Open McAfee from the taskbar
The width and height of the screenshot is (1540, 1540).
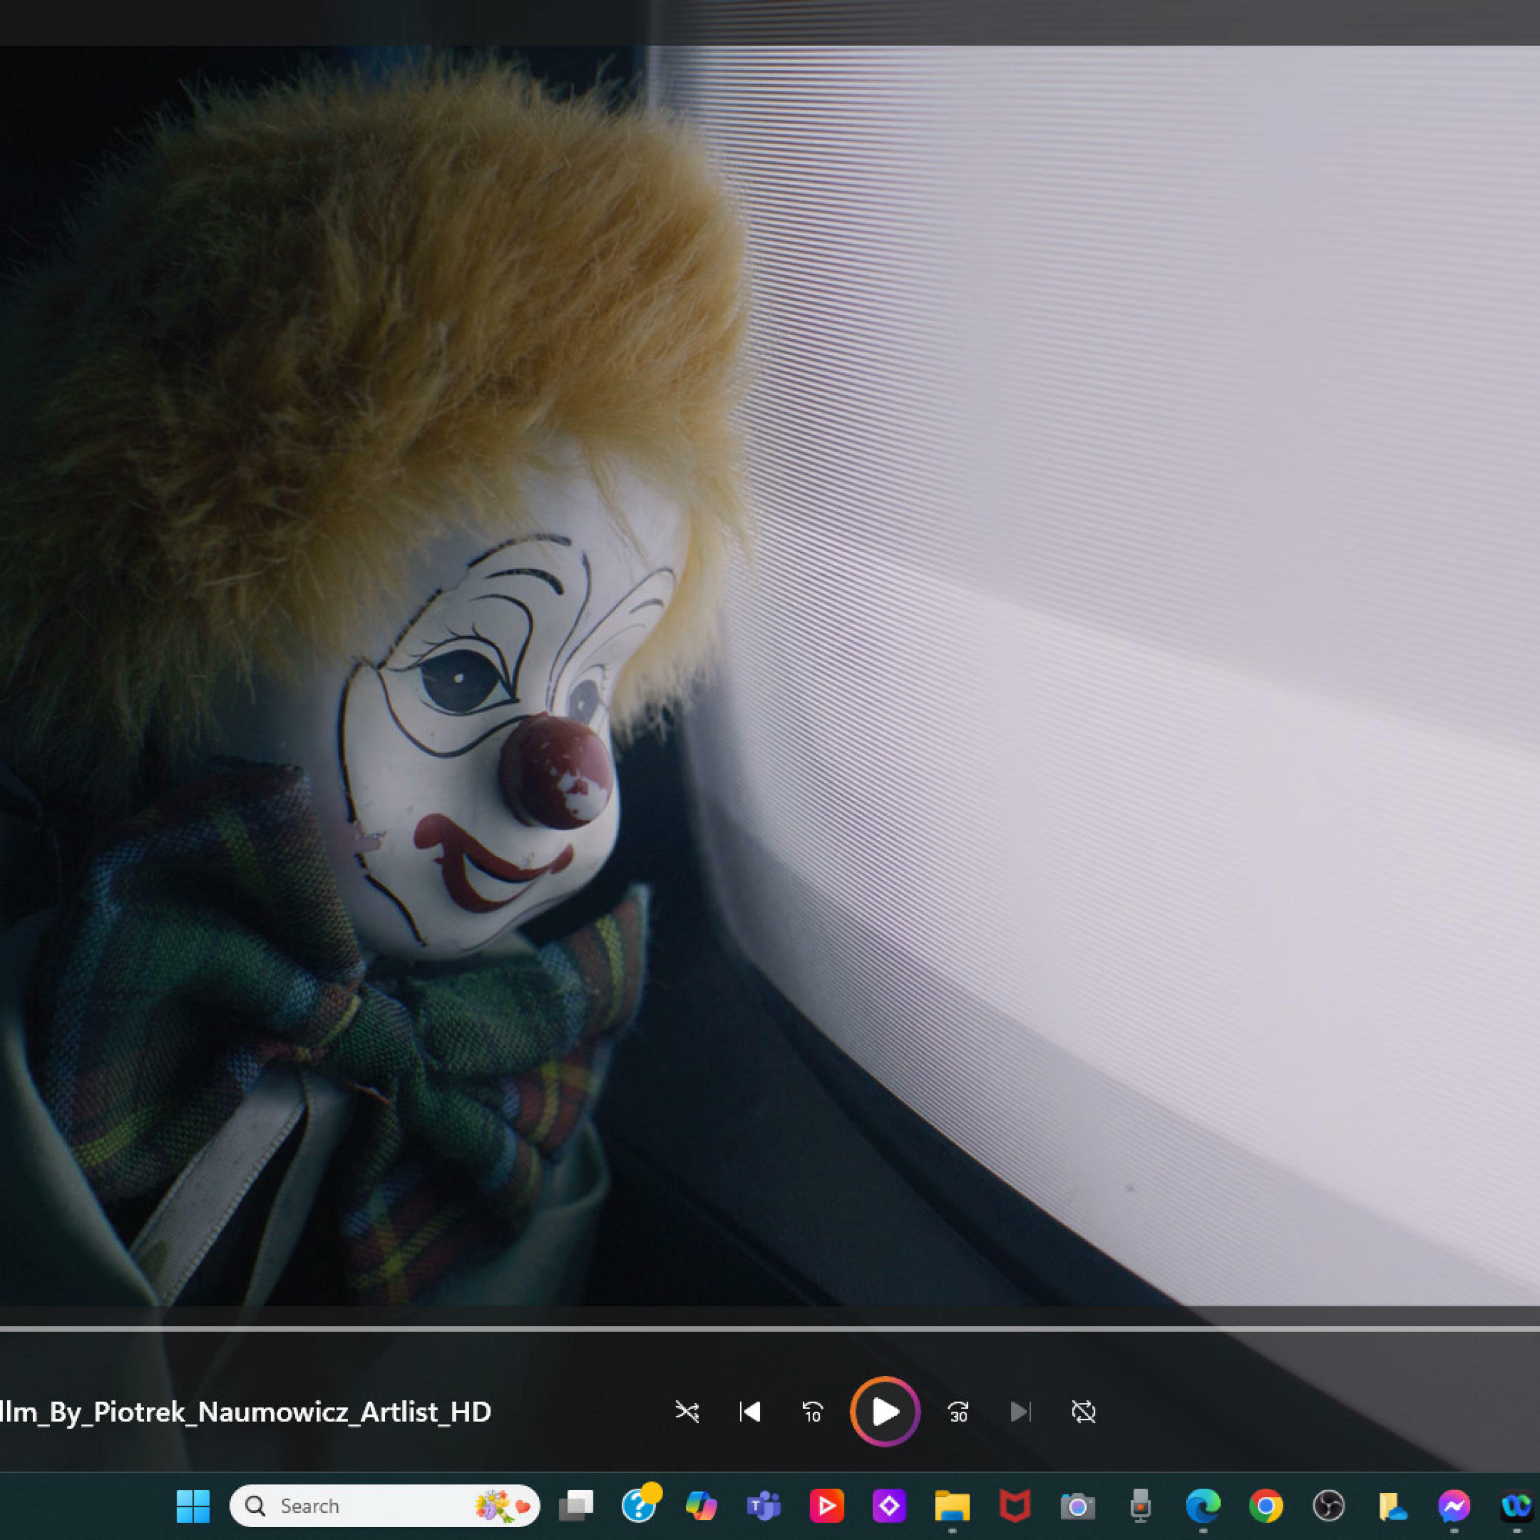[x=1015, y=1506]
